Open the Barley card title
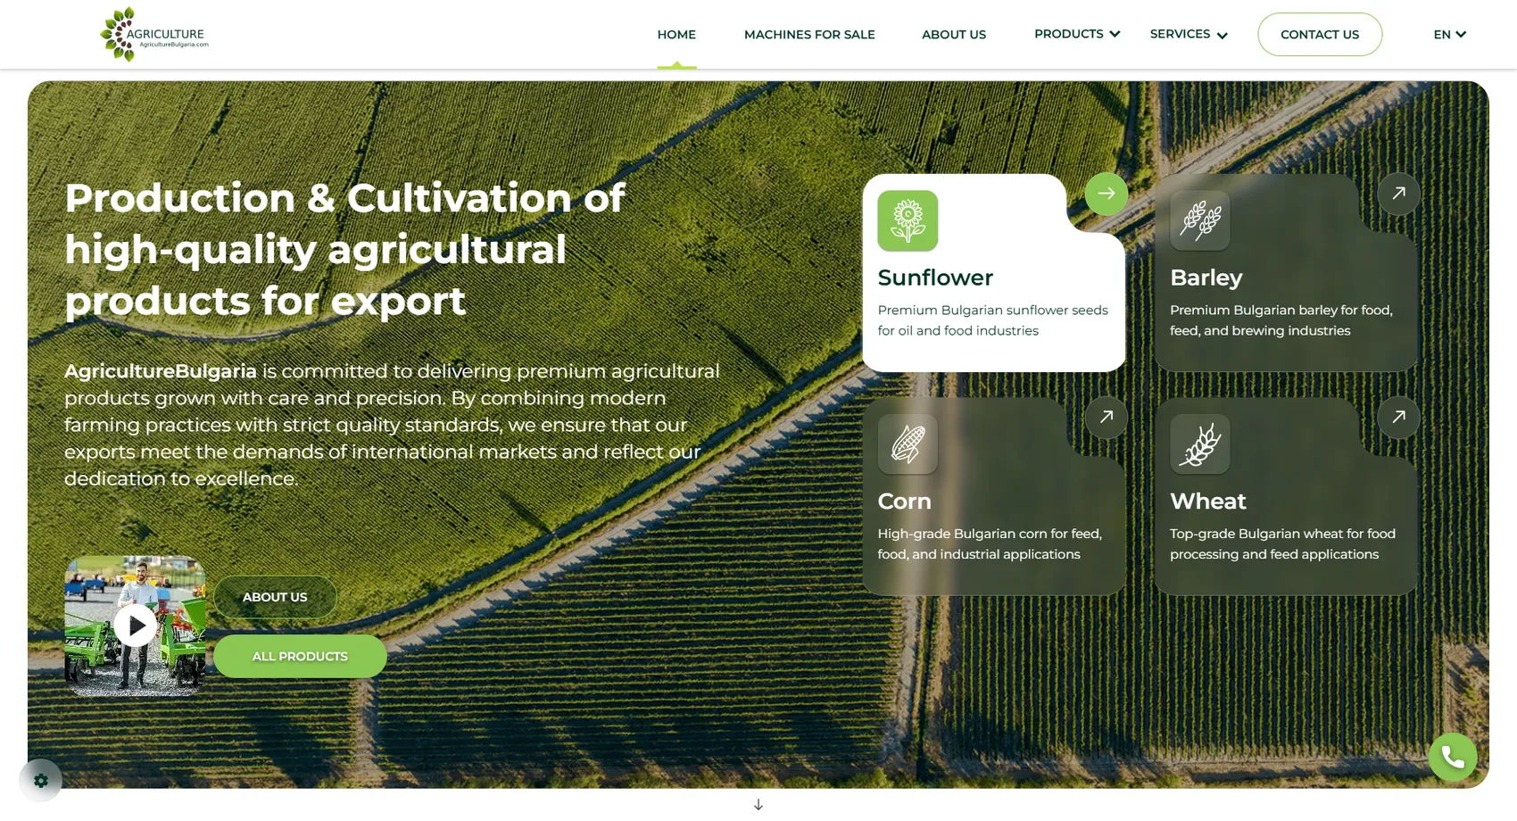The height and width of the screenshot is (821, 1517). [1206, 278]
